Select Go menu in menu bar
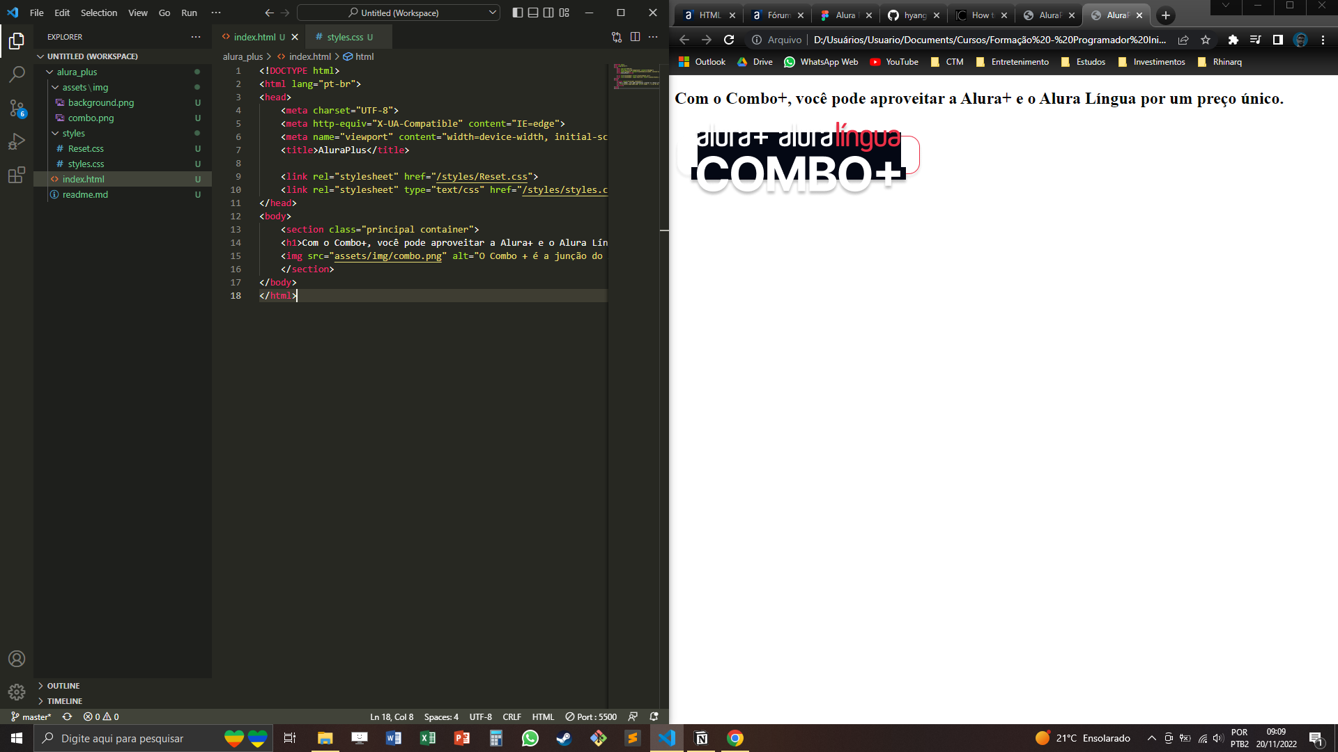 [x=164, y=12]
